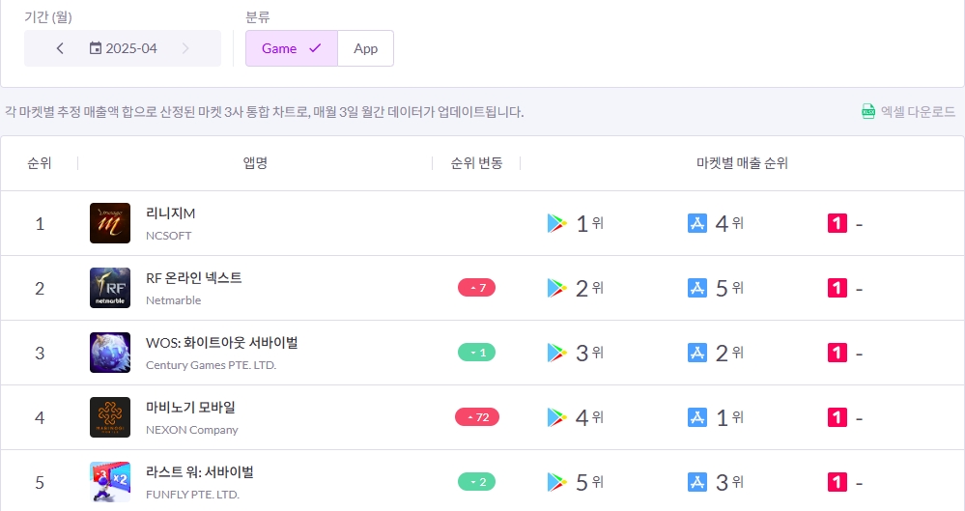Click the 엑셀 다운로드 link
This screenshot has width=965, height=511.
pyautogui.click(x=918, y=112)
